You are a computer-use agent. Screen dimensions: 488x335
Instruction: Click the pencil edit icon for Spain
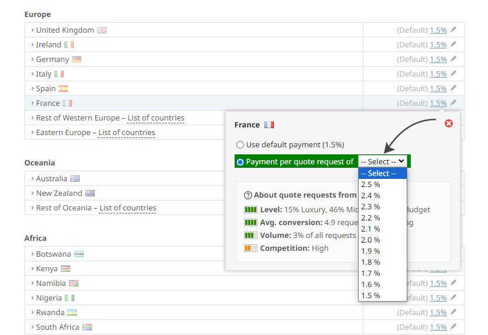(x=453, y=88)
